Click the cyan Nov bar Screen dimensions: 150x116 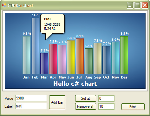pyautogui.click(x=115, y=58)
